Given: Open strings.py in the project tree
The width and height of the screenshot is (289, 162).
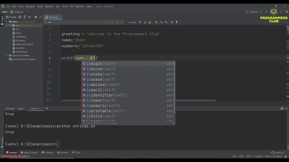Looking at the screenshot, I should [19, 40].
